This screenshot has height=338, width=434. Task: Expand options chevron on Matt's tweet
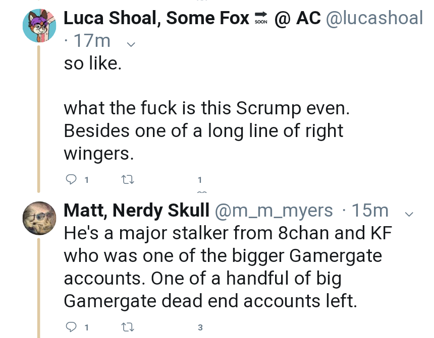pyautogui.click(x=409, y=214)
